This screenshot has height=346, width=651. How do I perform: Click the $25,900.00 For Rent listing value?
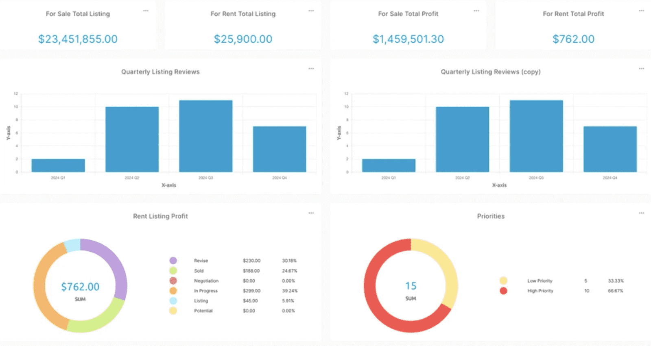point(243,39)
